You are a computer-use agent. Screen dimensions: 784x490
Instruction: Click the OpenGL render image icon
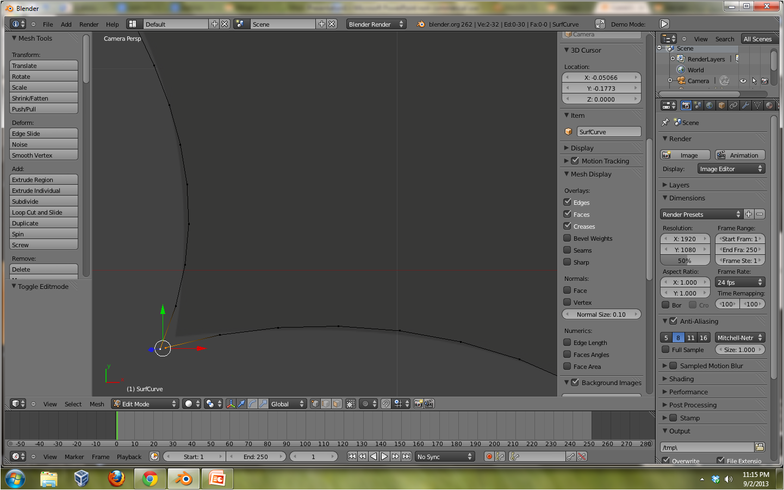point(418,404)
